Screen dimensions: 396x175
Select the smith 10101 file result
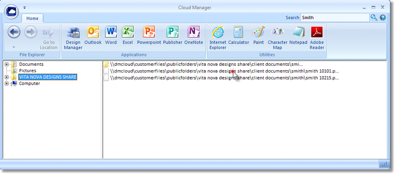pyautogui.click(x=222, y=71)
